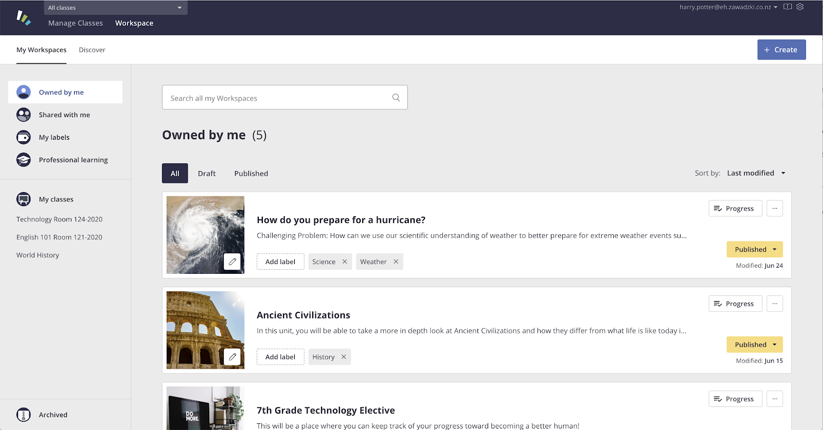Open the help book icon in header
Screen dimensions: 823x430
pos(788,7)
